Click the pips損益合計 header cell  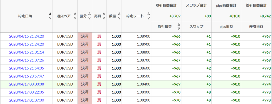(226, 5)
